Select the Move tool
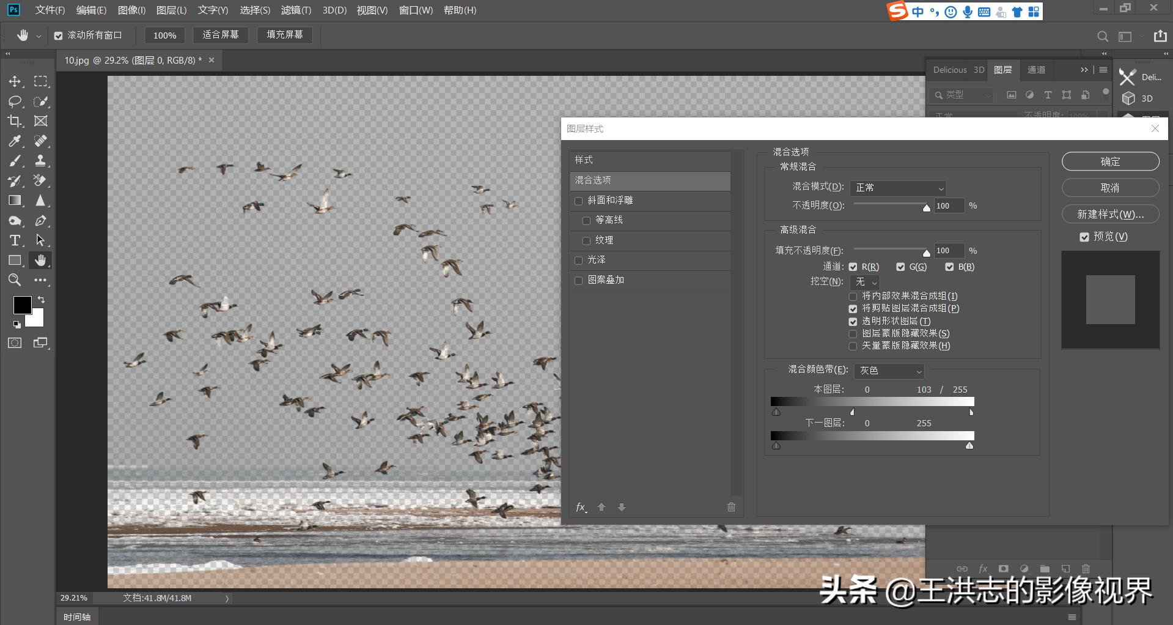 click(x=15, y=81)
